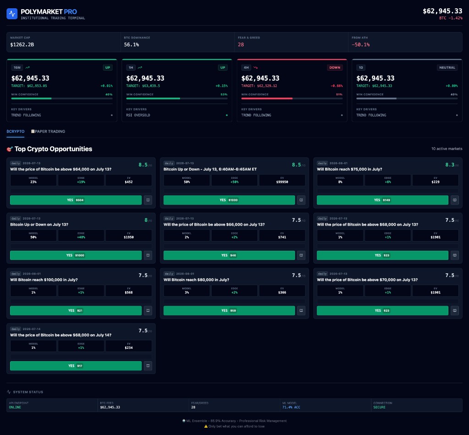469x435 pixels.
Task: Click the Market Cap $1262.2B value
Action: point(22,44)
